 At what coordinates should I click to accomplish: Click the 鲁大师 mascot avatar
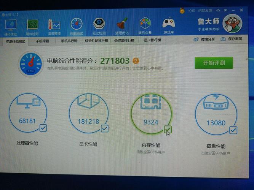tap(232, 24)
